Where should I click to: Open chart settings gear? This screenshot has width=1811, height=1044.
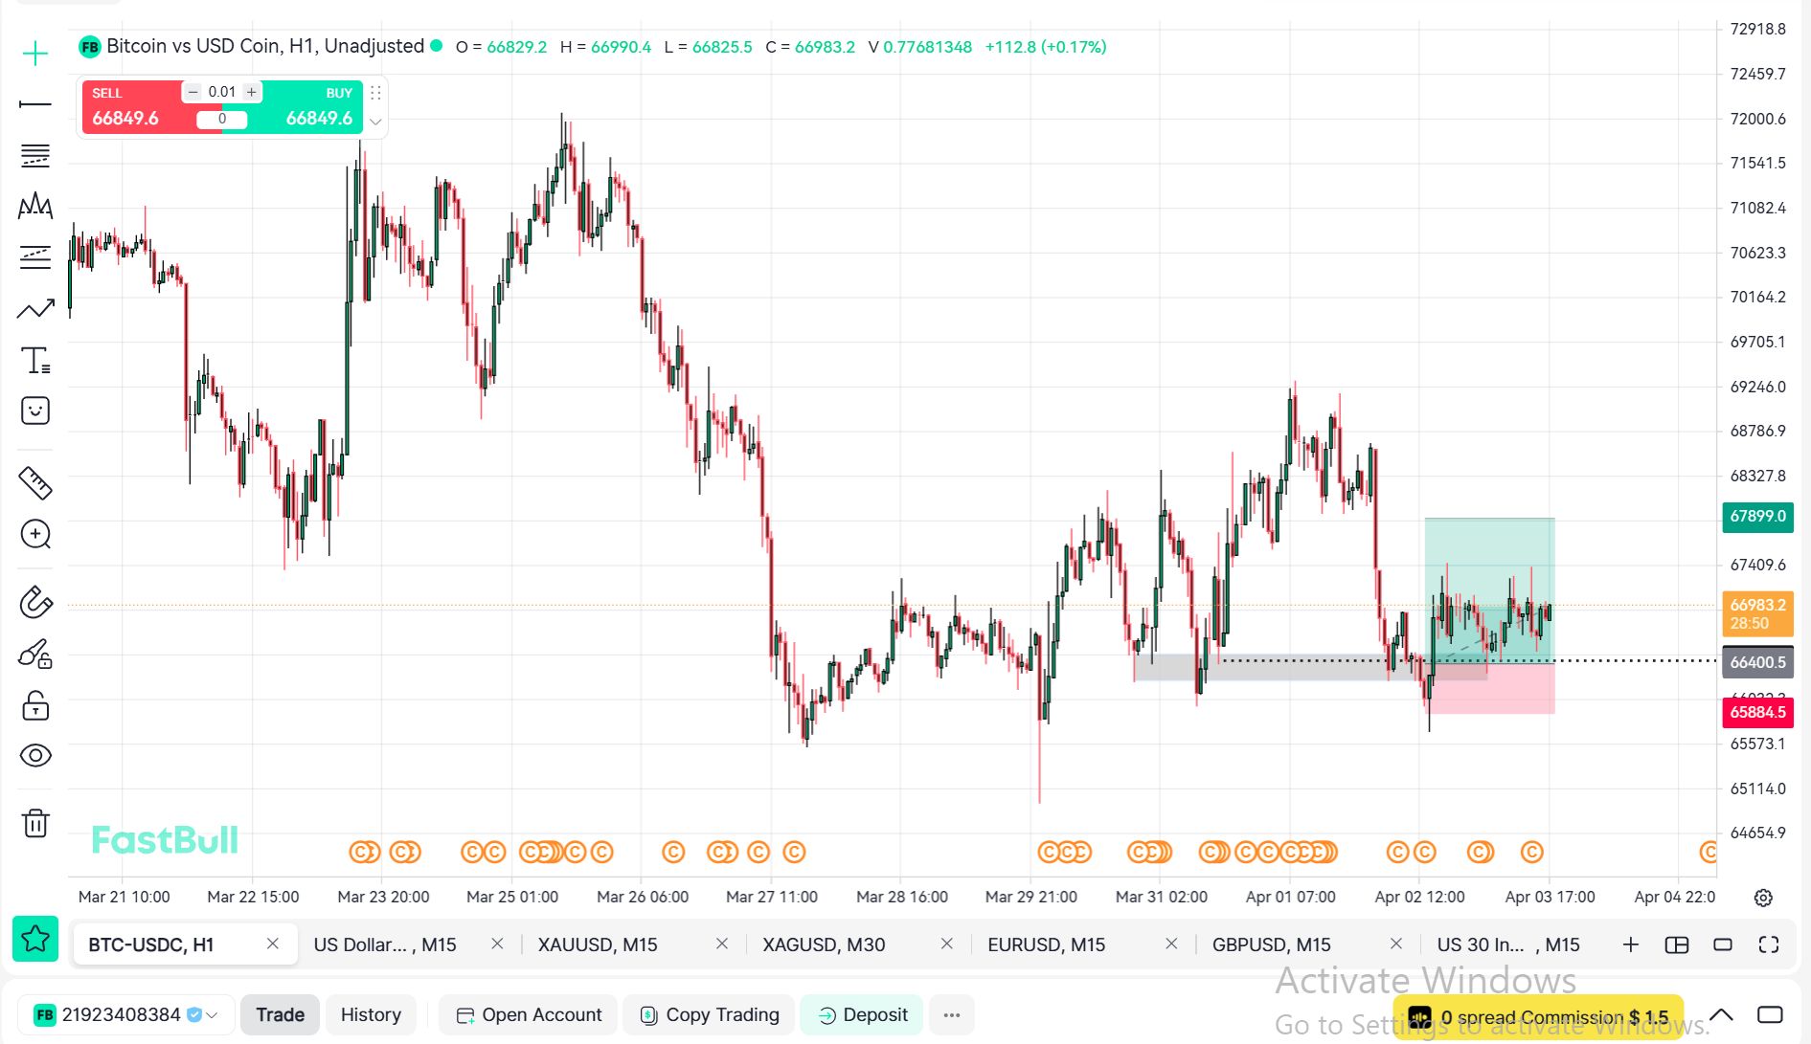[x=1763, y=898]
